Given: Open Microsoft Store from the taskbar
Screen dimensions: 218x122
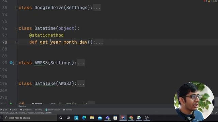Looking at the screenshot, I should click(x=115, y=118).
